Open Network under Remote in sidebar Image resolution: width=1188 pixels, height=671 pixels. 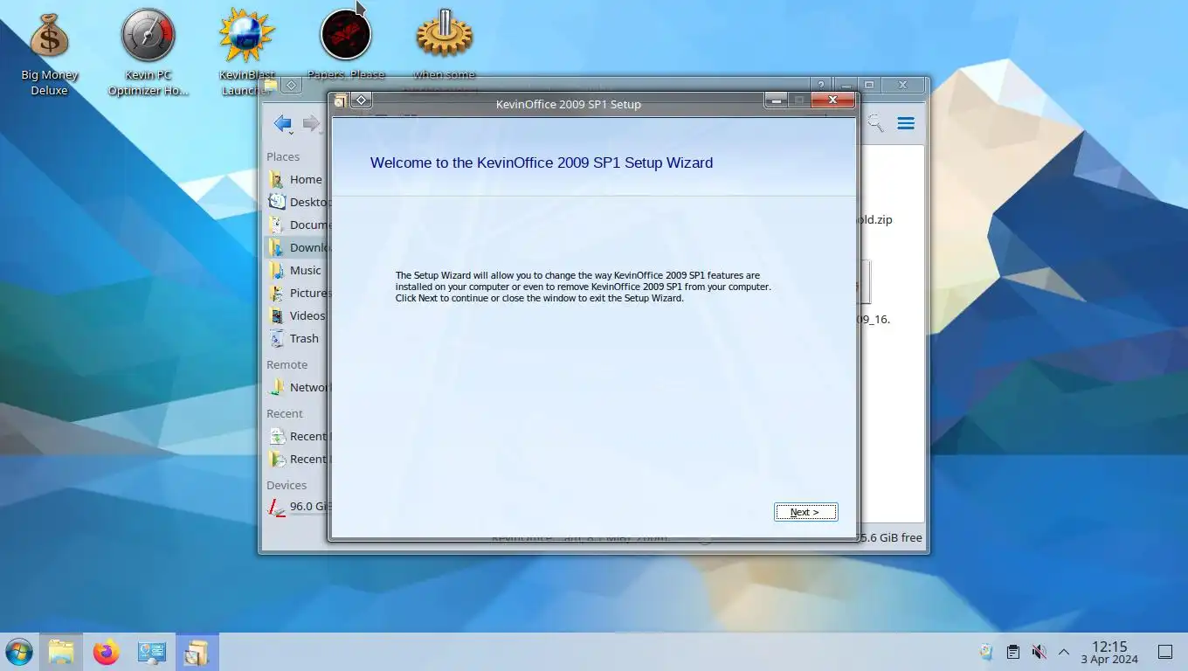coord(297,387)
